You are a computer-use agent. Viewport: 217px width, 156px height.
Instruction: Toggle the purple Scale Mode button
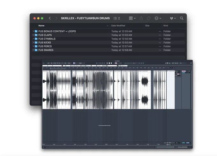click(x=74, y=63)
